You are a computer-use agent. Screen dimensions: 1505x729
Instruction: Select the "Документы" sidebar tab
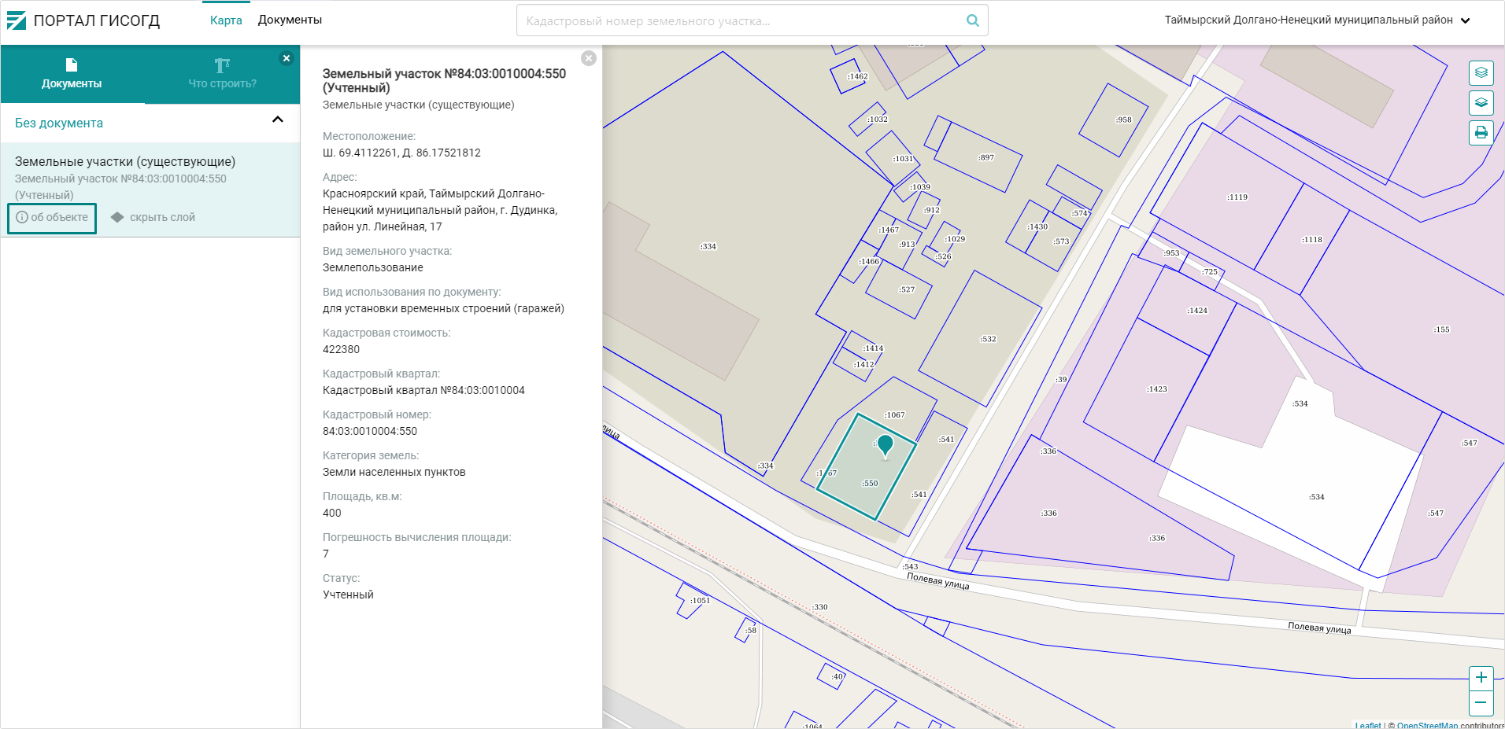tap(72, 74)
